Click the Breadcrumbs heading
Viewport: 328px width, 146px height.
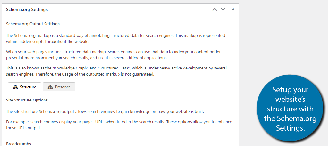click(19, 144)
